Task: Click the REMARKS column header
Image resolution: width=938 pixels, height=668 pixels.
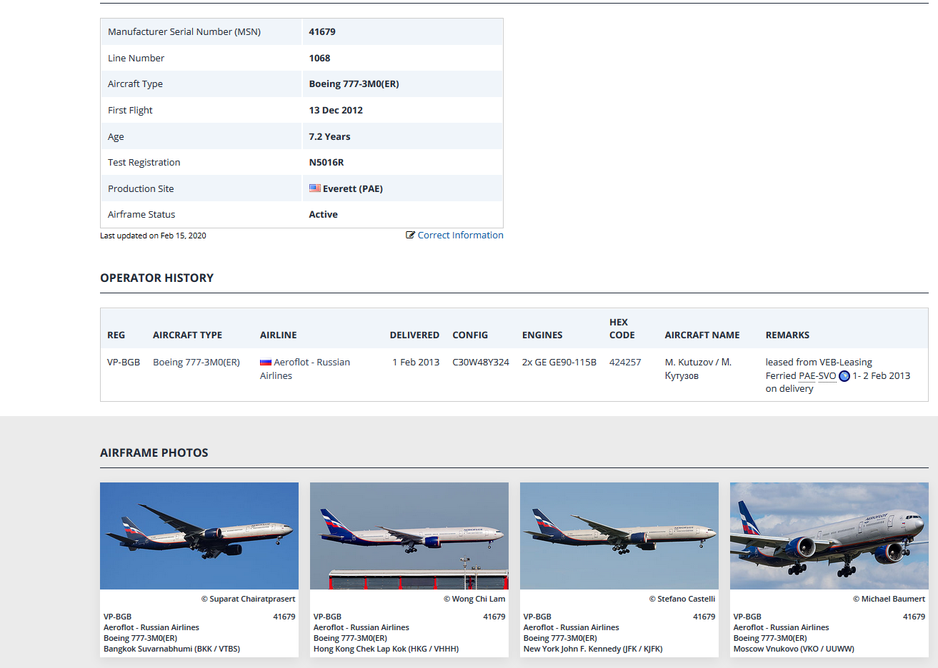Action: coord(787,335)
